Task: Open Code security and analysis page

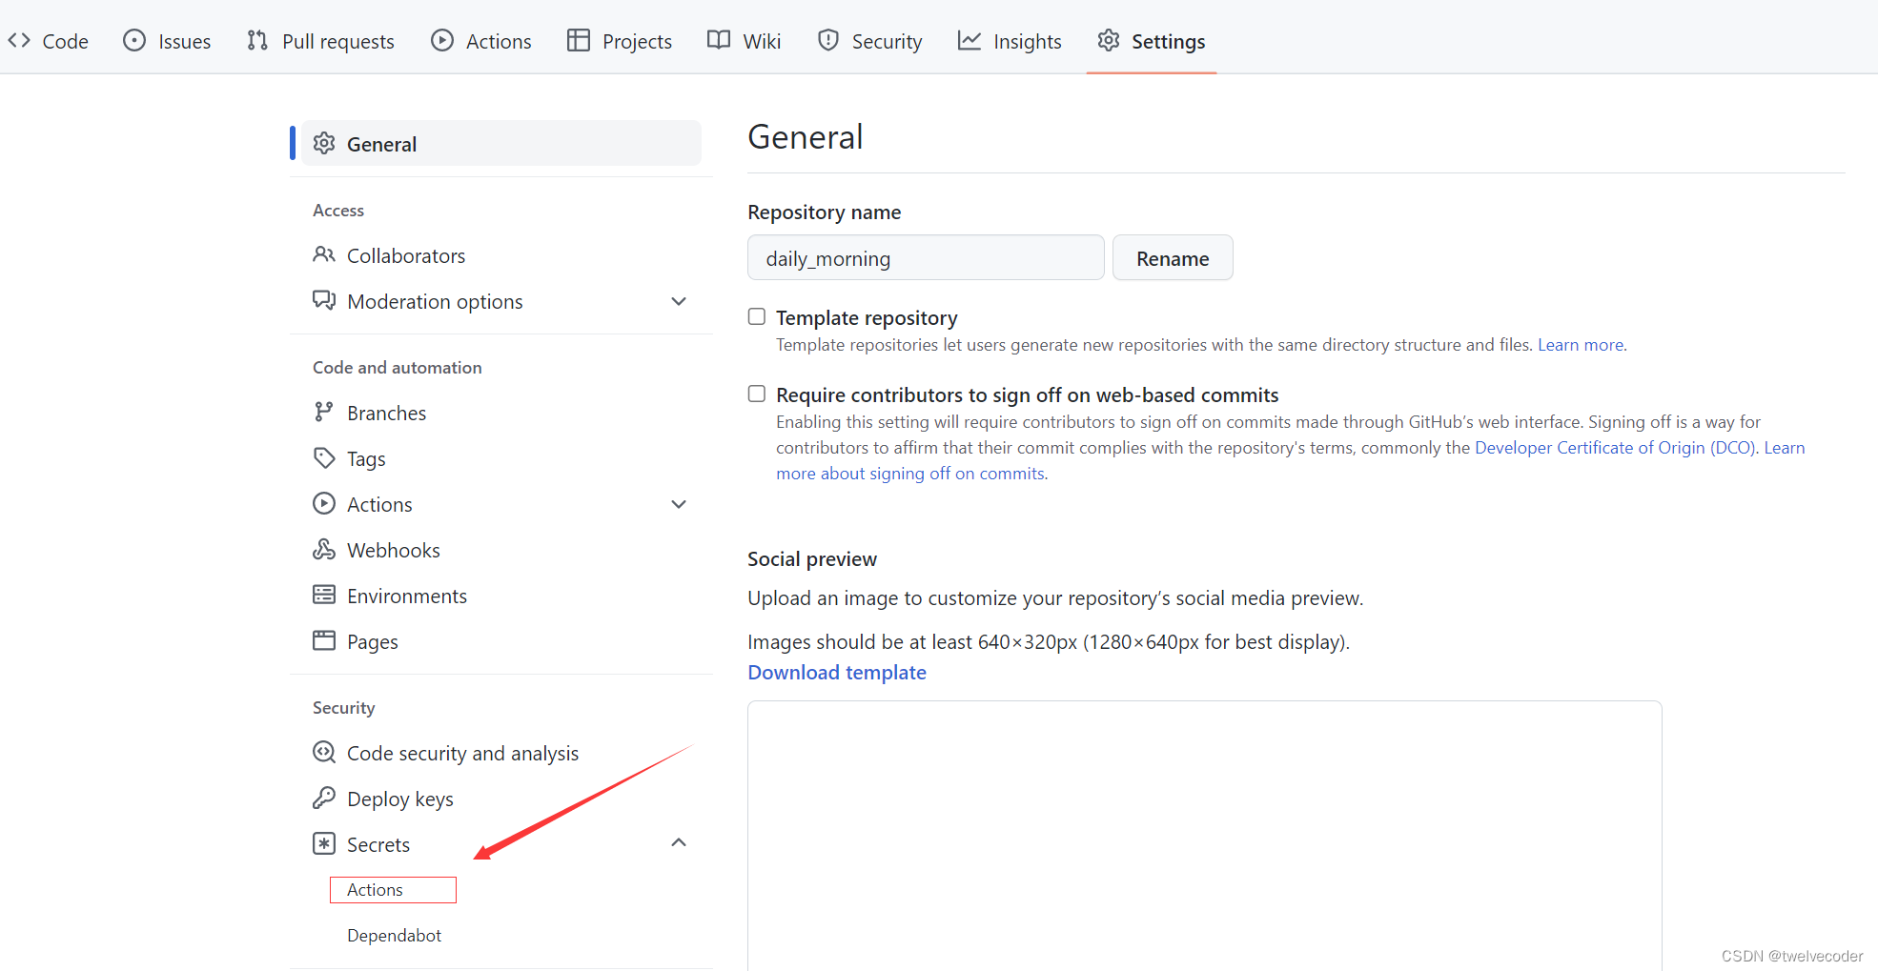Action: click(462, 753)
